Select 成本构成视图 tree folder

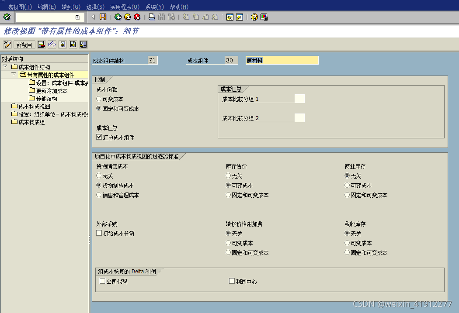(x=34, y=107)
